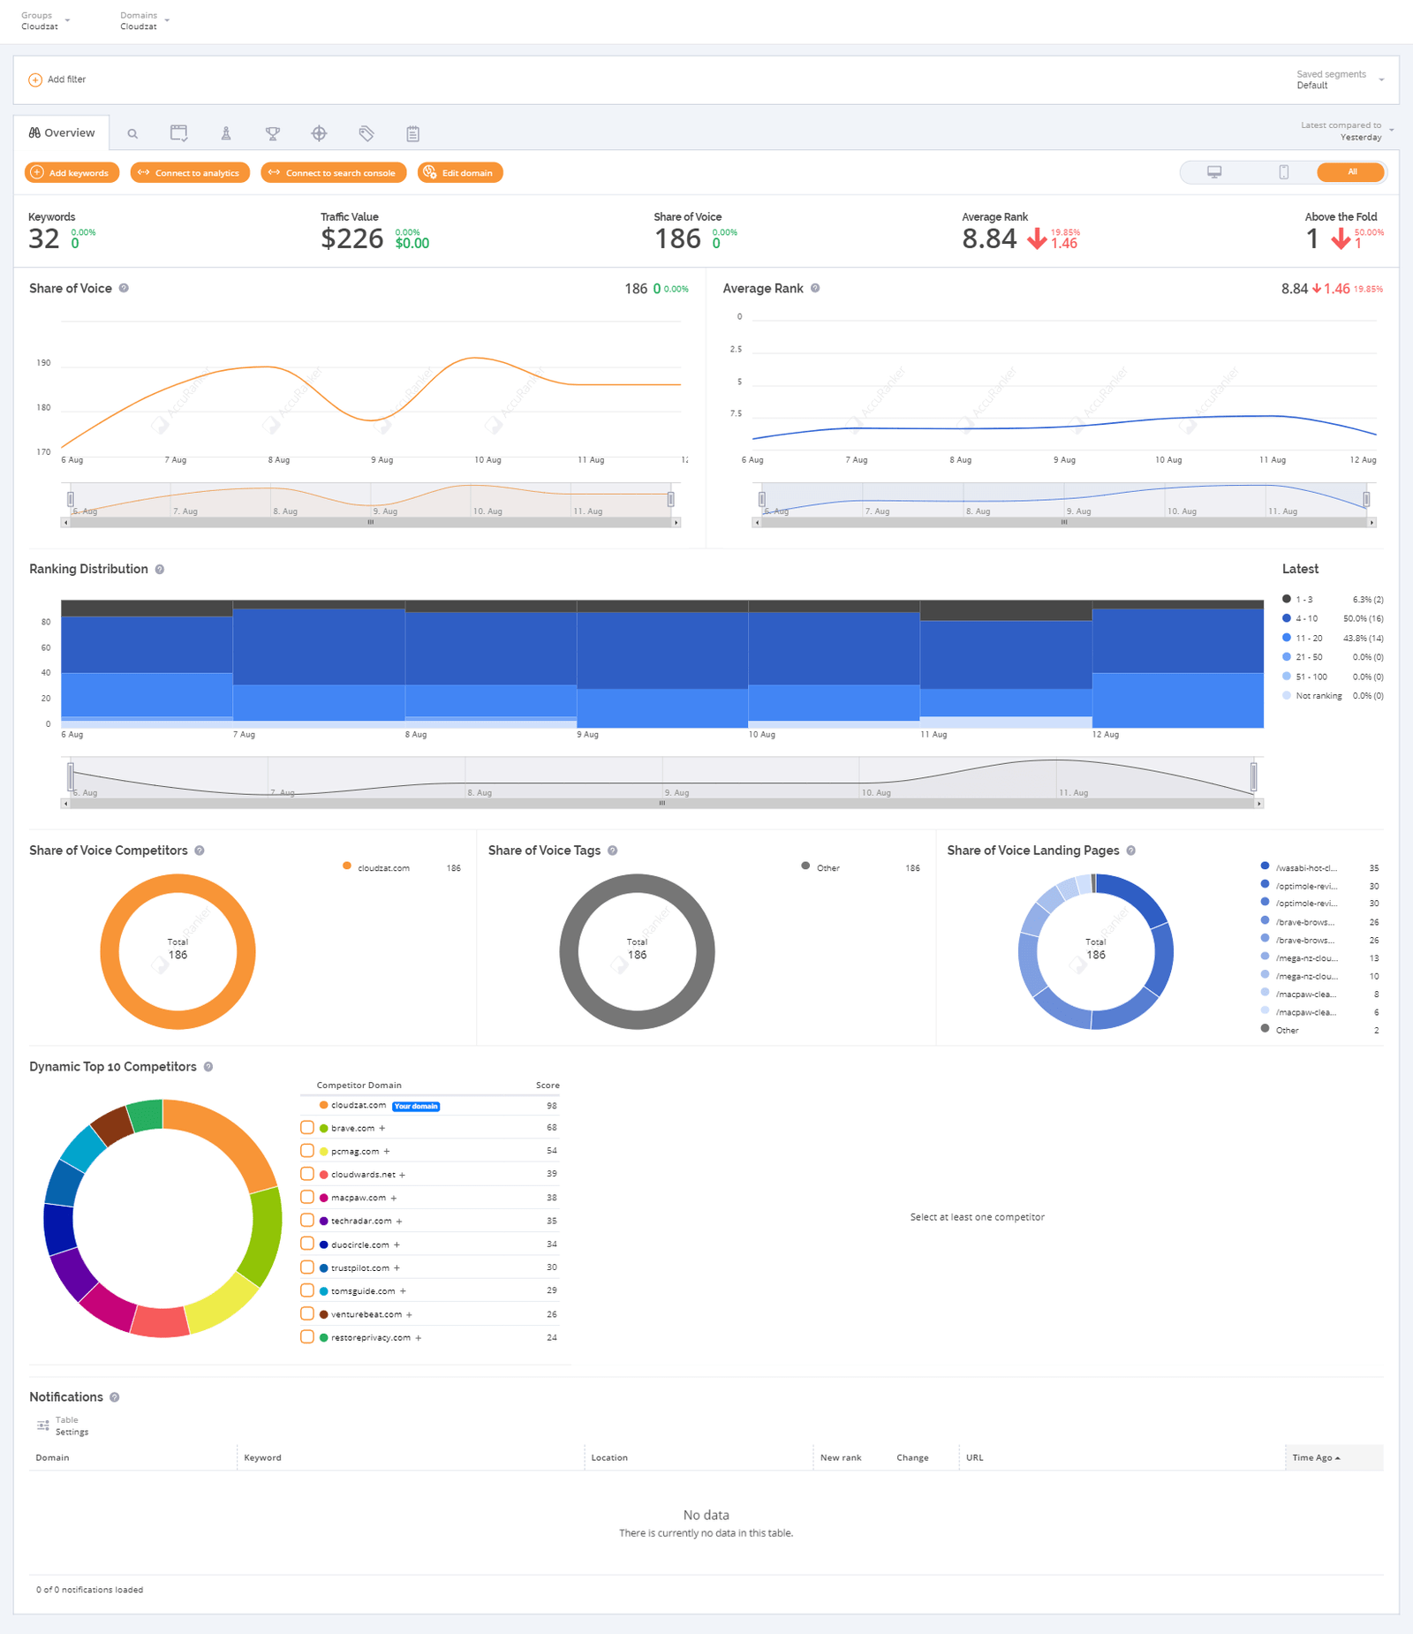Click Connect to search console button
This screenshot has width=1413, height=1634.
point(333,172)
